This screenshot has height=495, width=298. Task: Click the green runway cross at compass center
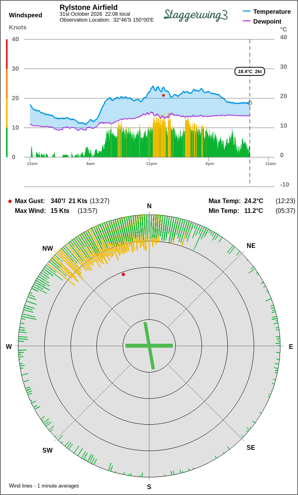(x=149, y=346)
